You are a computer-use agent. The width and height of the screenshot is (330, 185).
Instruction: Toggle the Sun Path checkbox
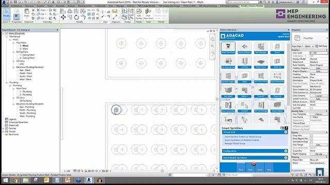click(x=311, y=108)
